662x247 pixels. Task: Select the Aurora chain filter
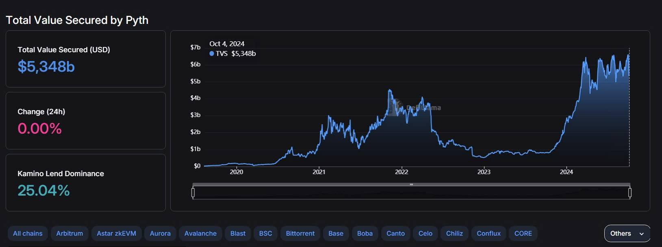click(160, 234)
